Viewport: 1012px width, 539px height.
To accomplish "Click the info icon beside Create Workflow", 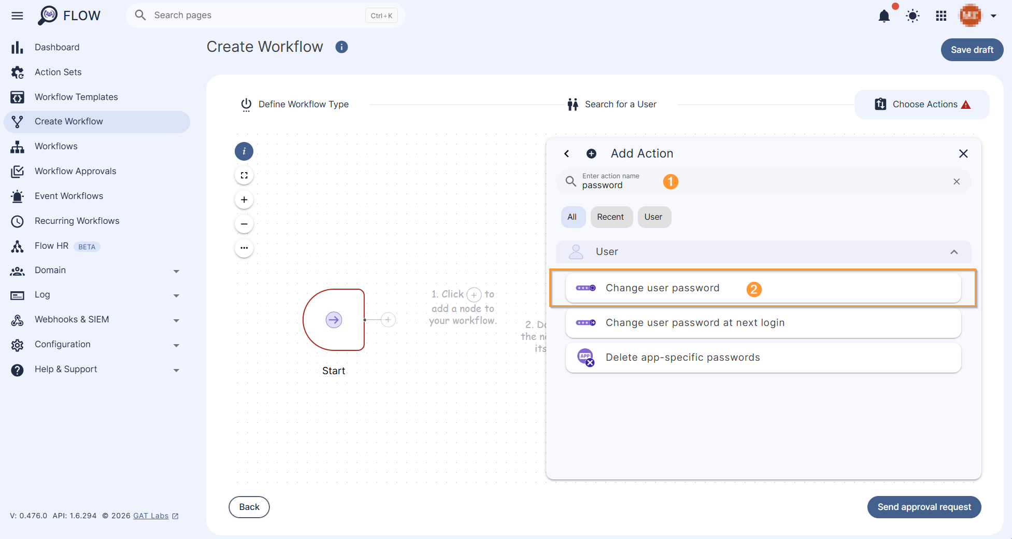I will [341, 47].
